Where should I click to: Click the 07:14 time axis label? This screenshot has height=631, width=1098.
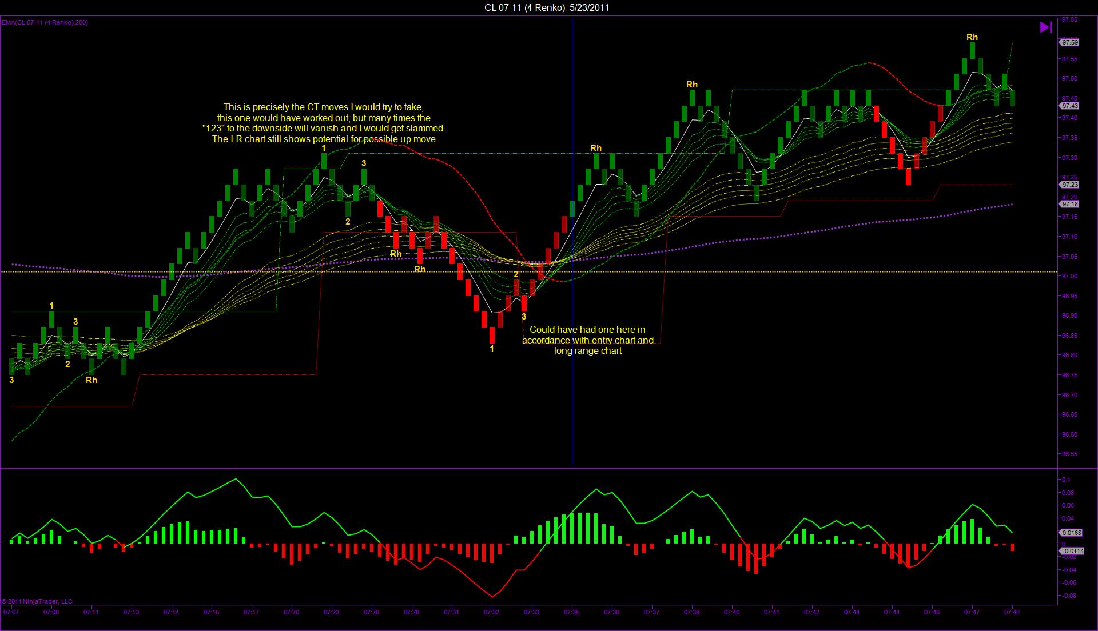[x=171, y=612]
